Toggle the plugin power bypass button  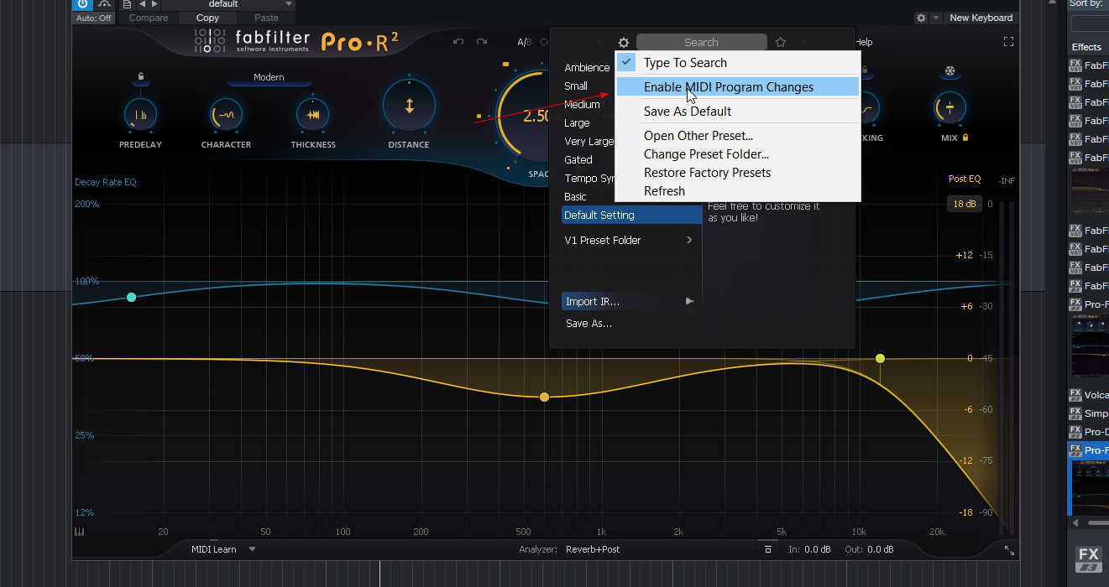pyautogui.click(x=82, y=4)
